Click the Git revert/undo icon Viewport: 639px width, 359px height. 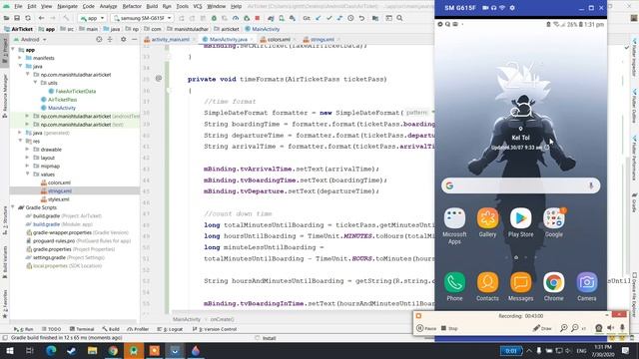(x=361, y=18)
